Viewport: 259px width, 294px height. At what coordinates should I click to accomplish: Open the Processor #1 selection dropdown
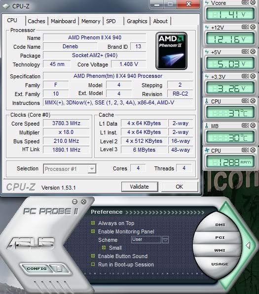pos(92,169)
